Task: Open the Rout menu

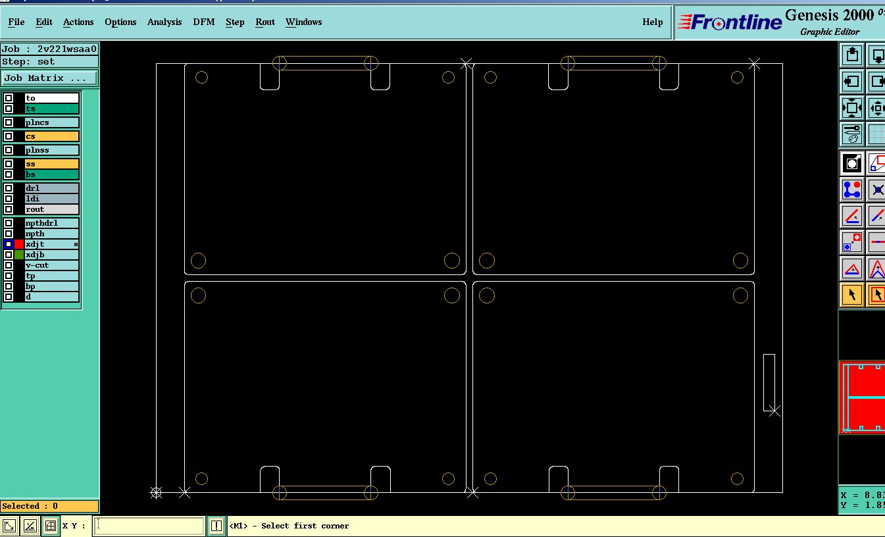Action: click(x=265, y=22)
